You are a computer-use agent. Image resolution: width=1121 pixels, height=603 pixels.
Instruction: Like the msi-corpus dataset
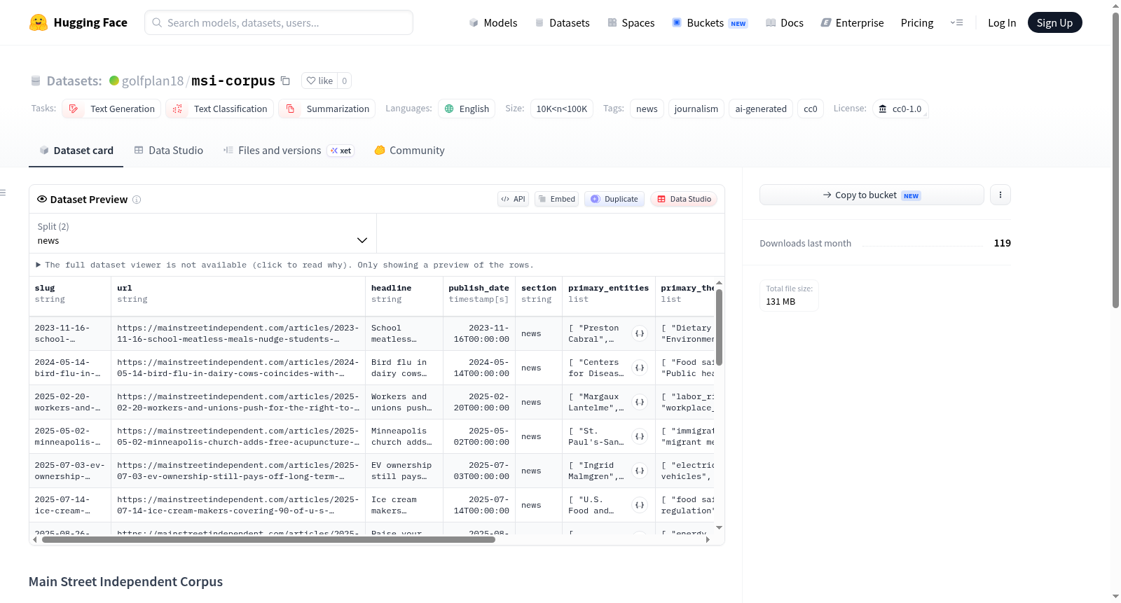319,81
